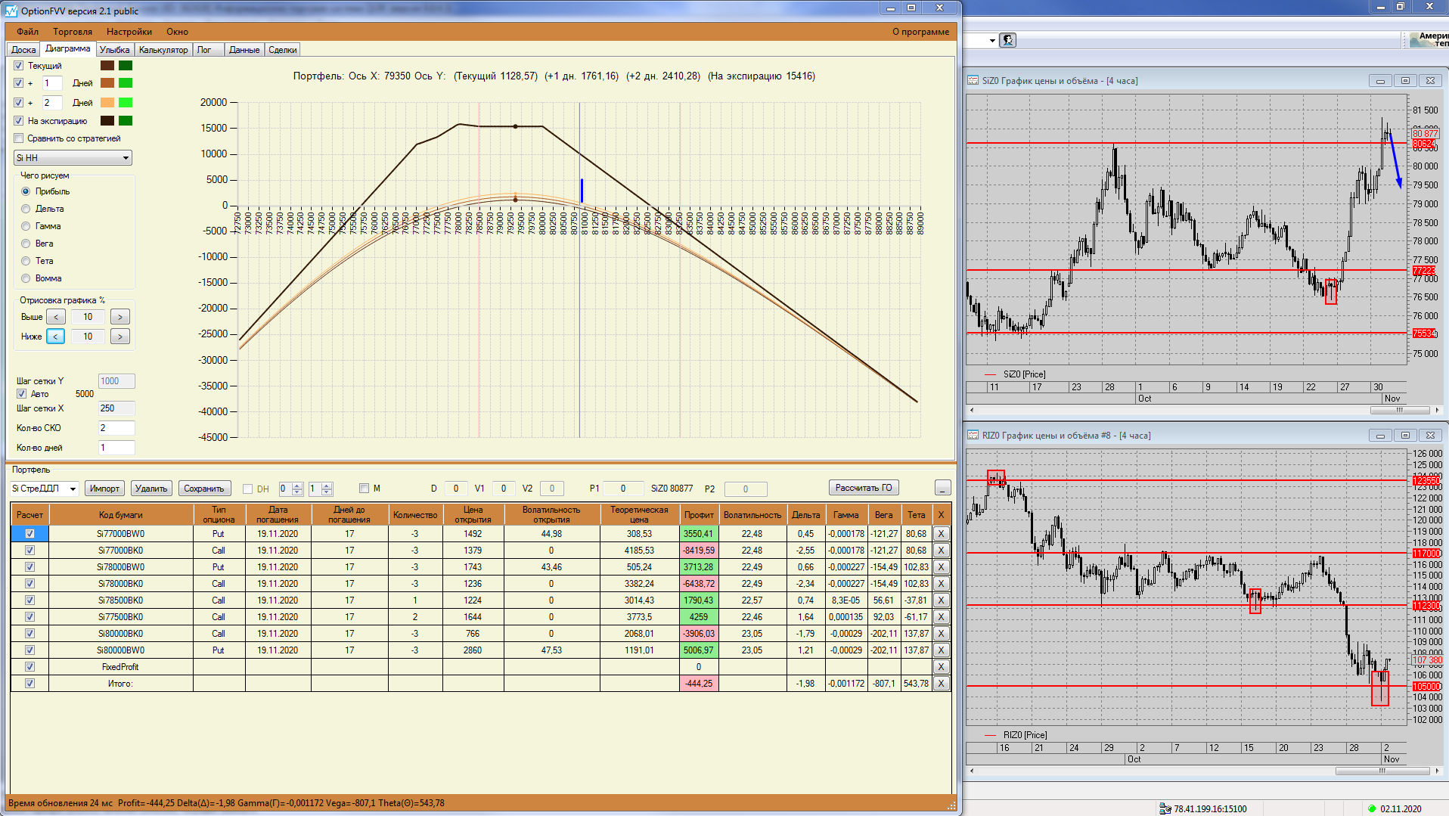Delete the Si78500BK0 row with X button
1449x816 pixels.
coord(941,600)
